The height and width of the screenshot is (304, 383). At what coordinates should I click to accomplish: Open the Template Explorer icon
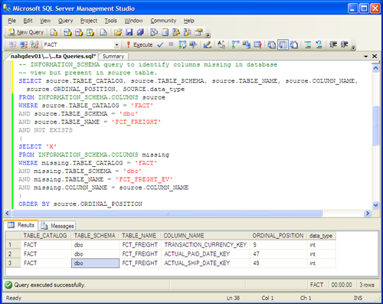[x=188, y=32]
